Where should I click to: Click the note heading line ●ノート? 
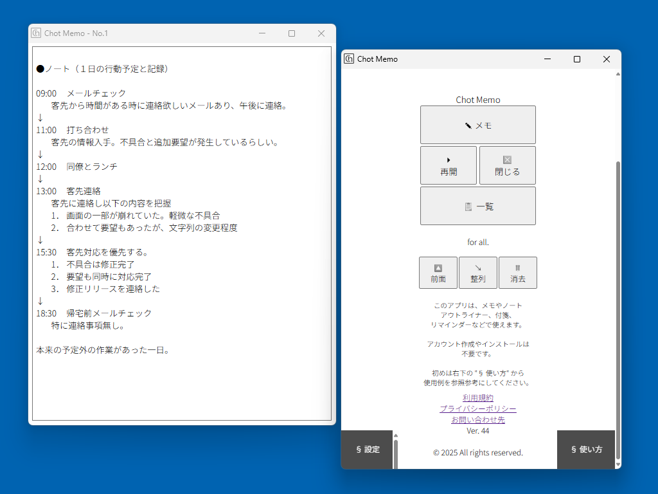pyautogui.click(x=103, y=68)
